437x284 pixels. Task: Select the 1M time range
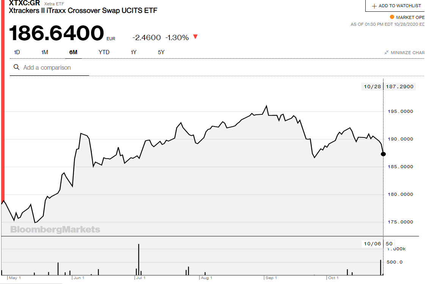pos(44,52)
